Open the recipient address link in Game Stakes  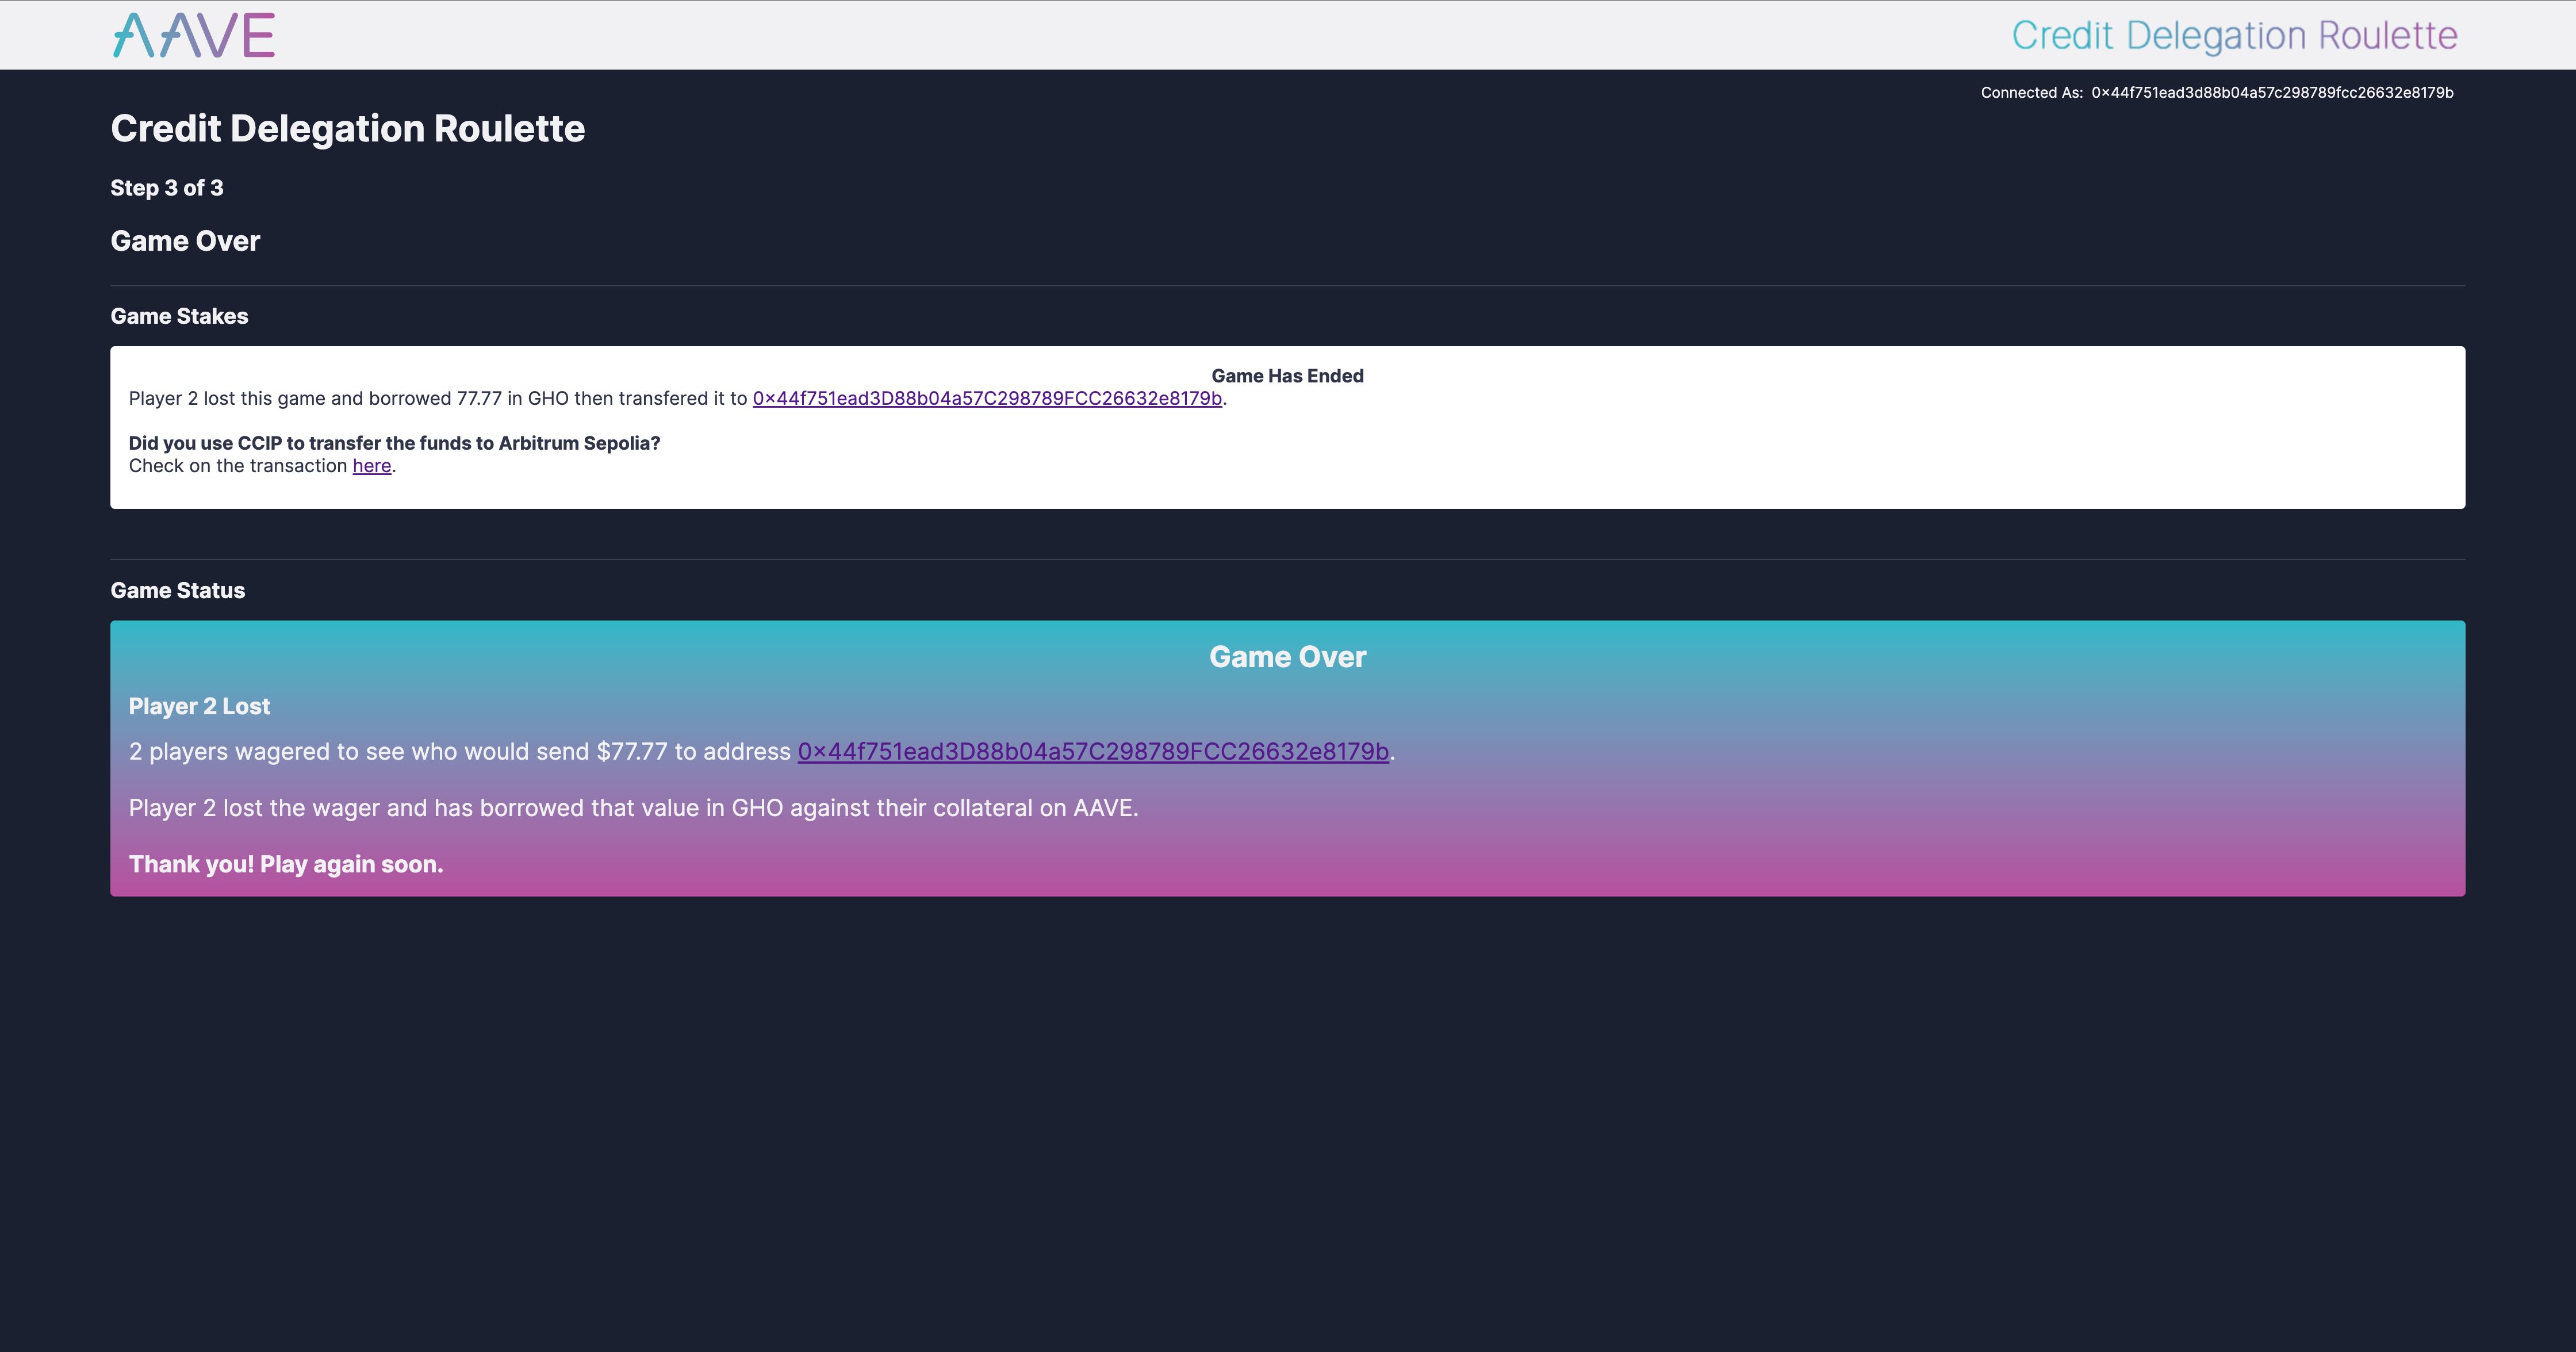coord(987,398)
